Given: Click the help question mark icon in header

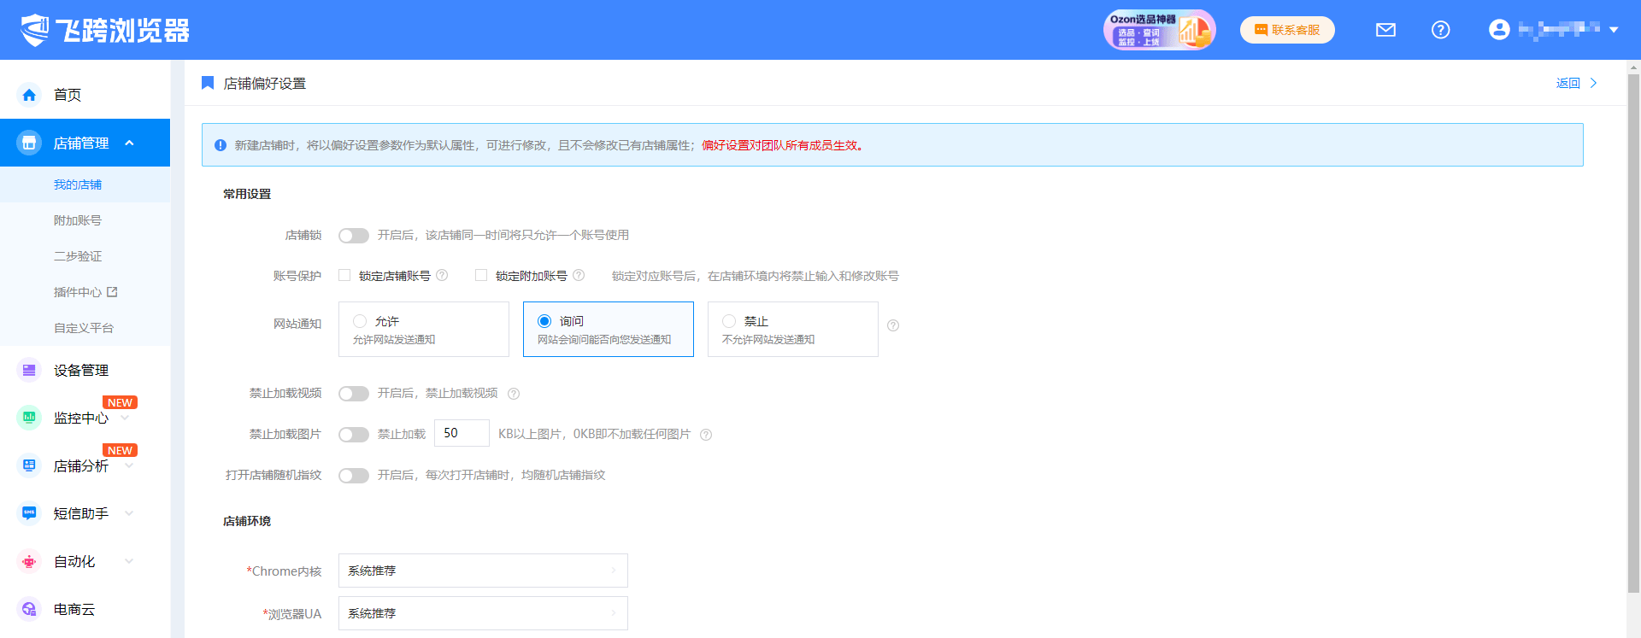Looking at the screenshot, I should pos(1440,30).
